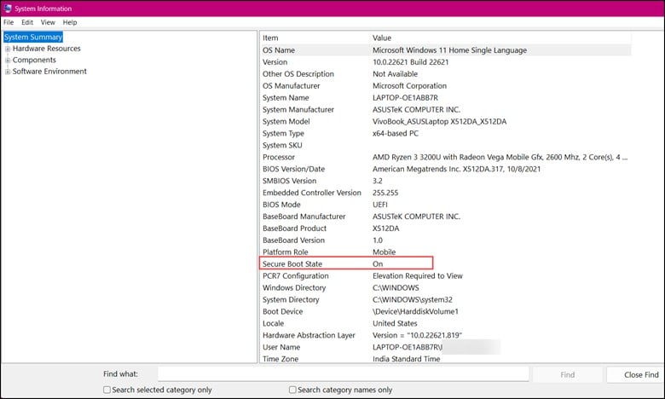Open the File menu
665x399 pixels.
[9, 22]
